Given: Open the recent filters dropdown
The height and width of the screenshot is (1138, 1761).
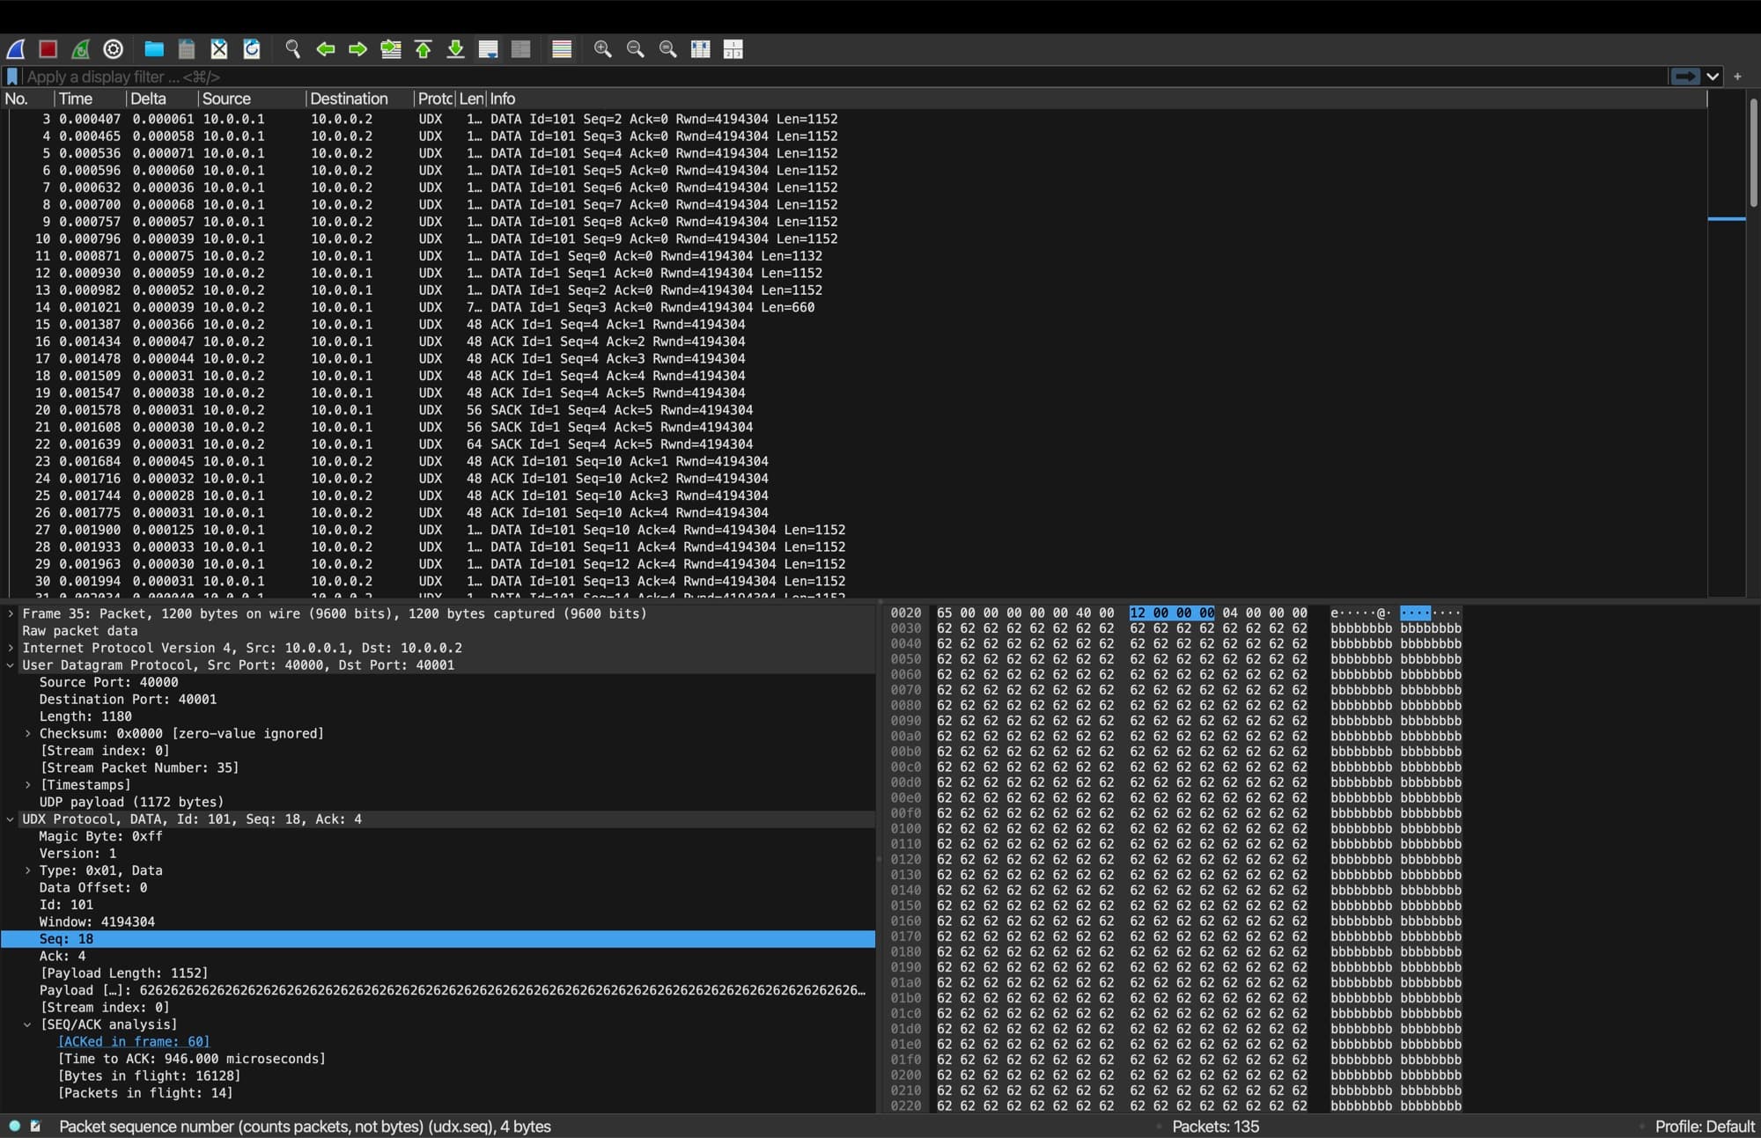Looking at the screenshot, I should 1713,77.
